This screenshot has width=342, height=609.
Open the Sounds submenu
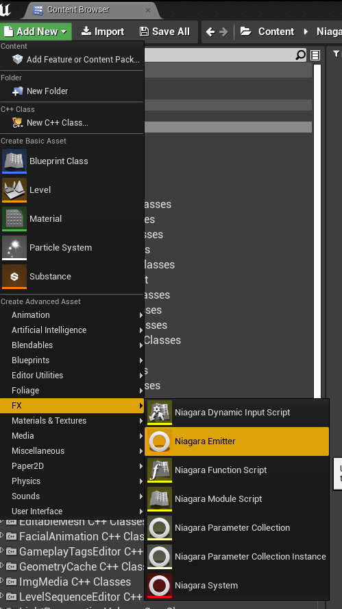pyautogui.click(x=72, y=496)
